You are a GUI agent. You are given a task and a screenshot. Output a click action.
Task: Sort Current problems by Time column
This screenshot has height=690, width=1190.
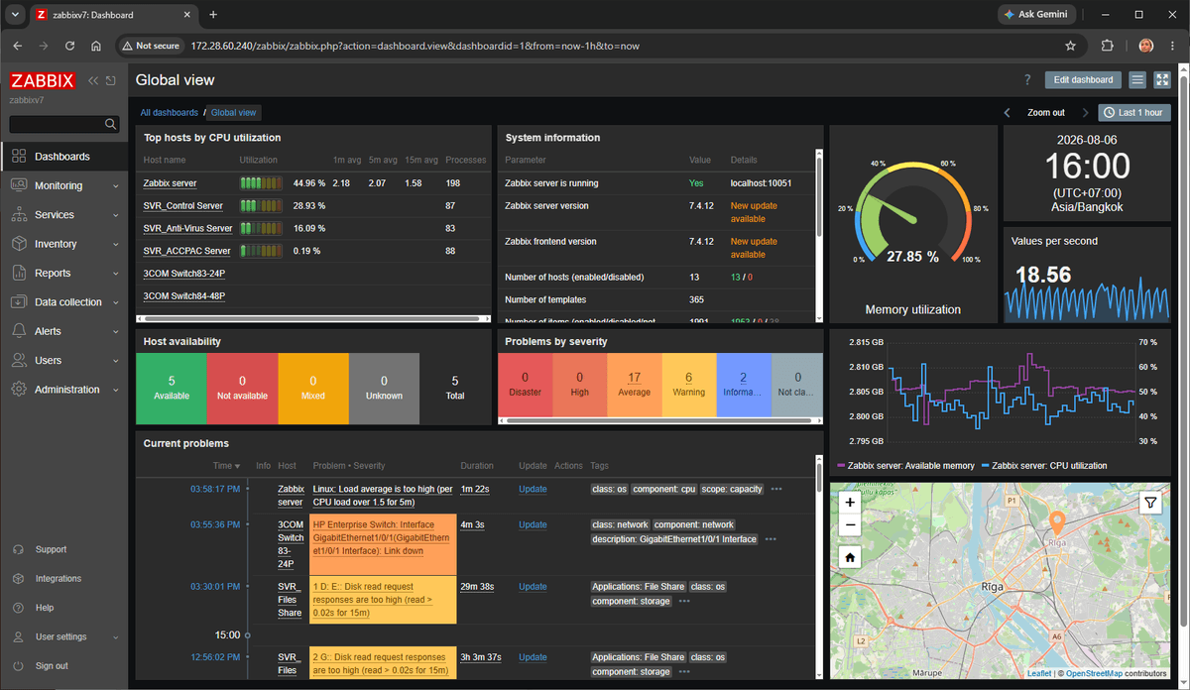point(226,466)
